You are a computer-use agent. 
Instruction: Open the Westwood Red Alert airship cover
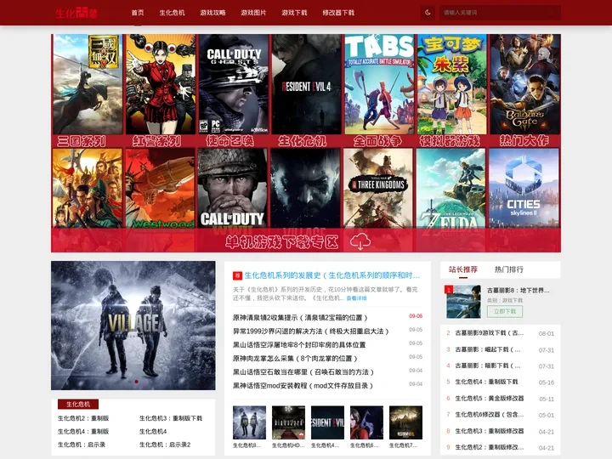[x=160, y=188]
